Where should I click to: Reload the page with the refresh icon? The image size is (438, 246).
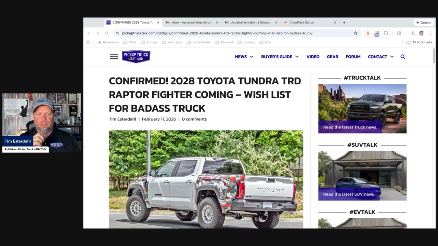click(x=106, y=33)
